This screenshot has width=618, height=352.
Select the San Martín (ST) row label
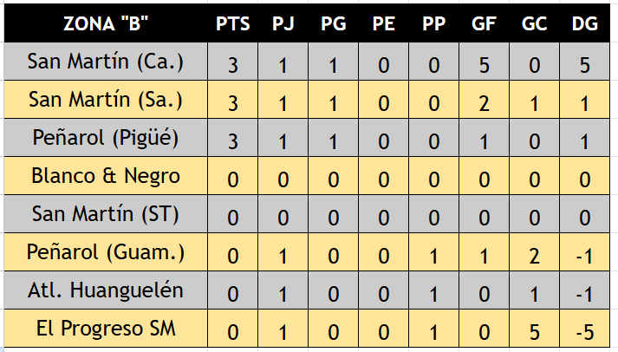[106, 214]
